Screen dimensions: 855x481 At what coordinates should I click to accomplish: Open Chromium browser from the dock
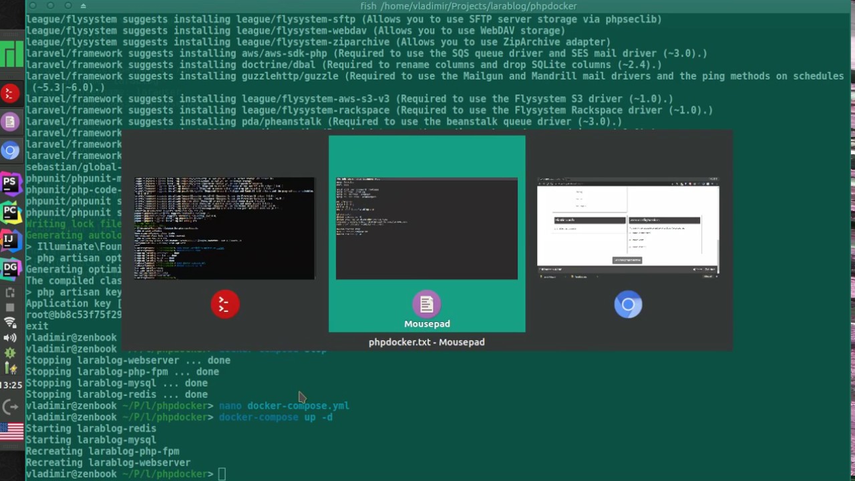(x=10, y=151)
